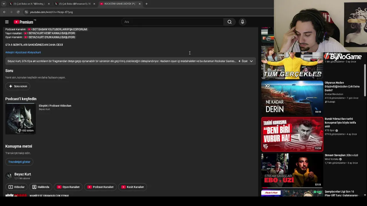The height and width of the screenshot is (206, 367).
Task: Open the #beyazkurt hashtag
Action: click(34, 52)
